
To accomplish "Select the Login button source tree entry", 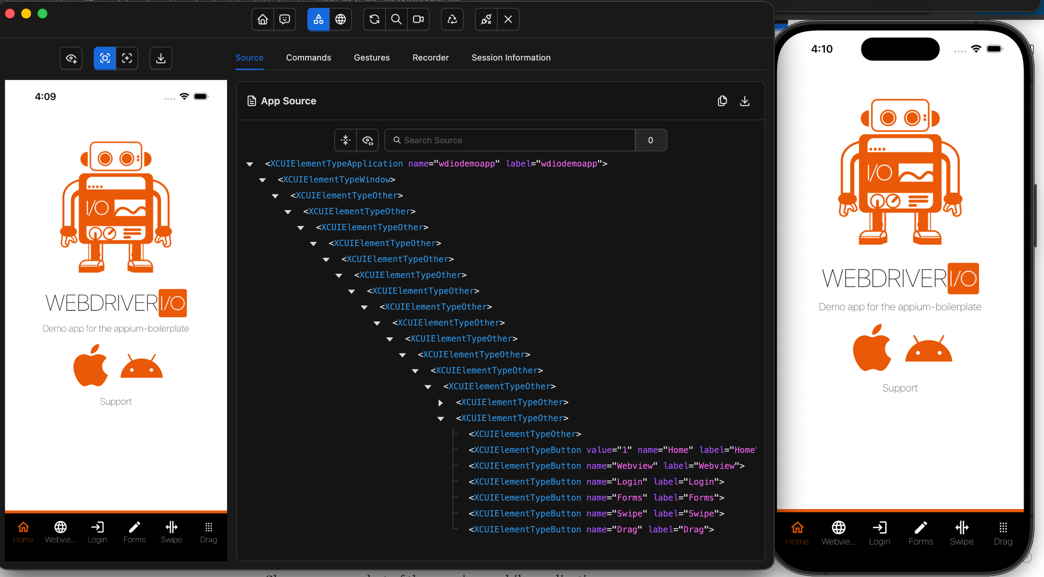I will (x=596, y=482).
